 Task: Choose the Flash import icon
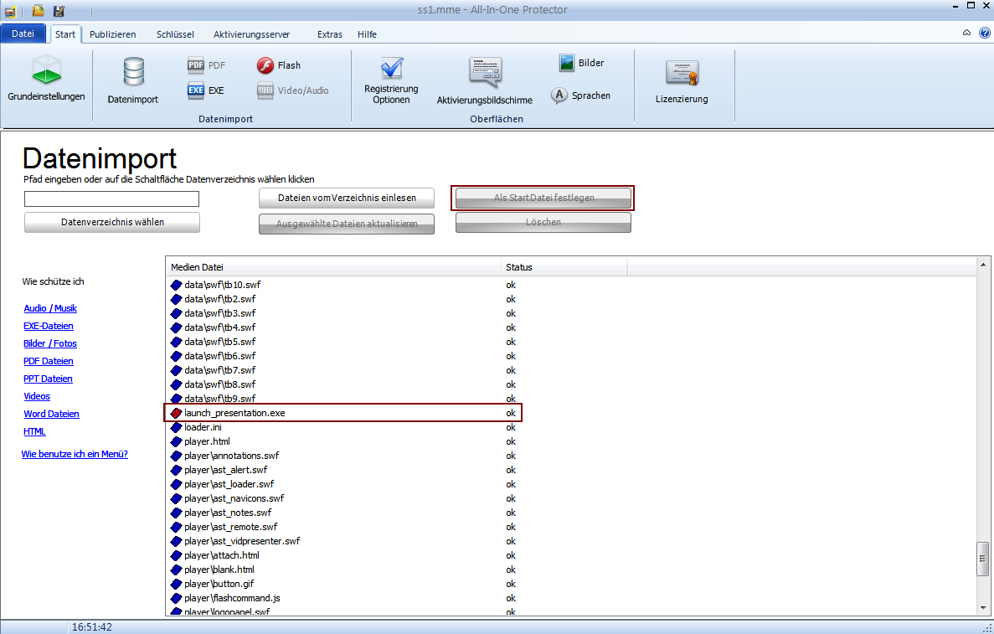point(265,65)
